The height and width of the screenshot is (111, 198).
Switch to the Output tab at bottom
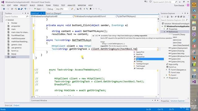tap(16, 105)
